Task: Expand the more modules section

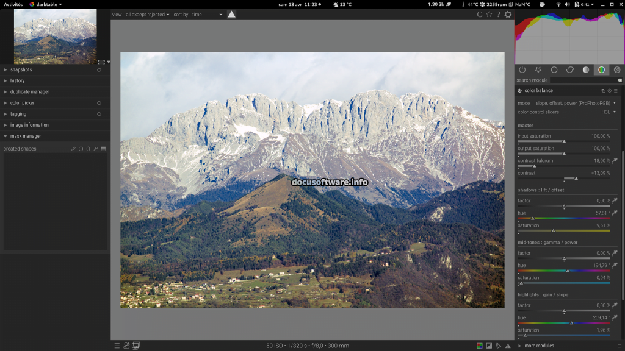Action: 538,346
